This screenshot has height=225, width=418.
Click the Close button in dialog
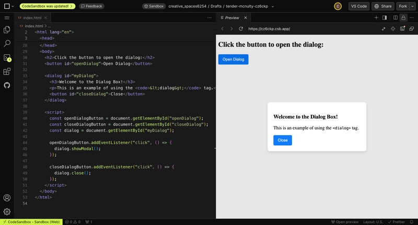282,140
